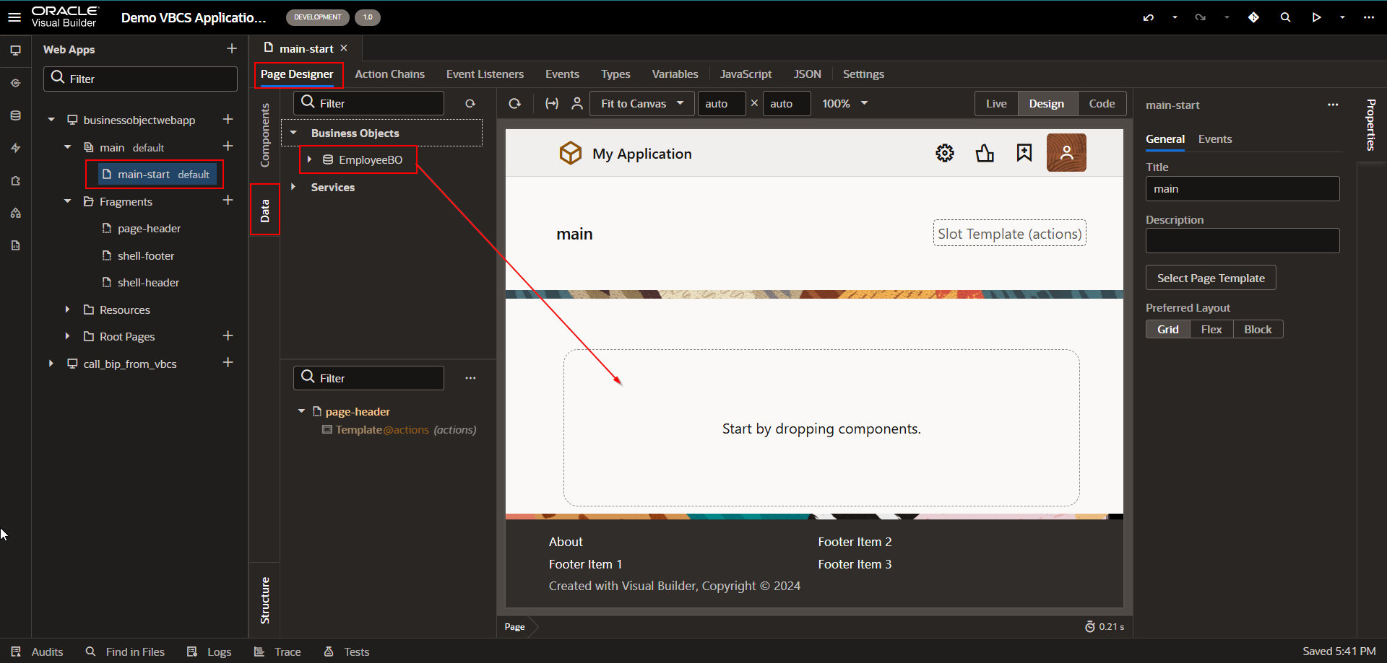Open Business Objects navigator sidebar icon
This screenshot has width=1387, height=663.
click(15, 115)
